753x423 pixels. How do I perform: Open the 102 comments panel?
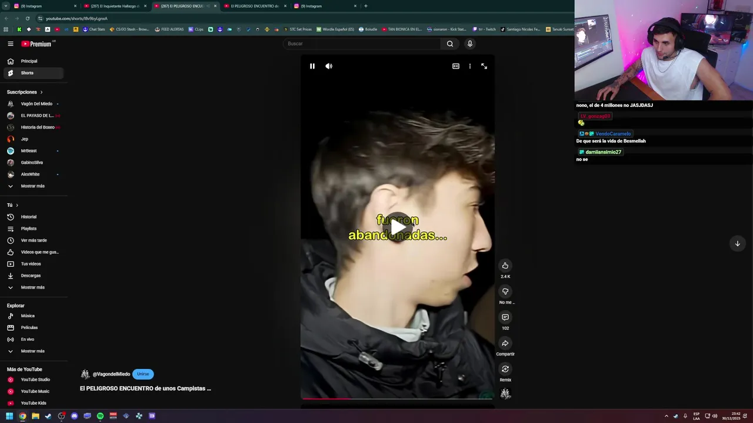tap(505, 317)
